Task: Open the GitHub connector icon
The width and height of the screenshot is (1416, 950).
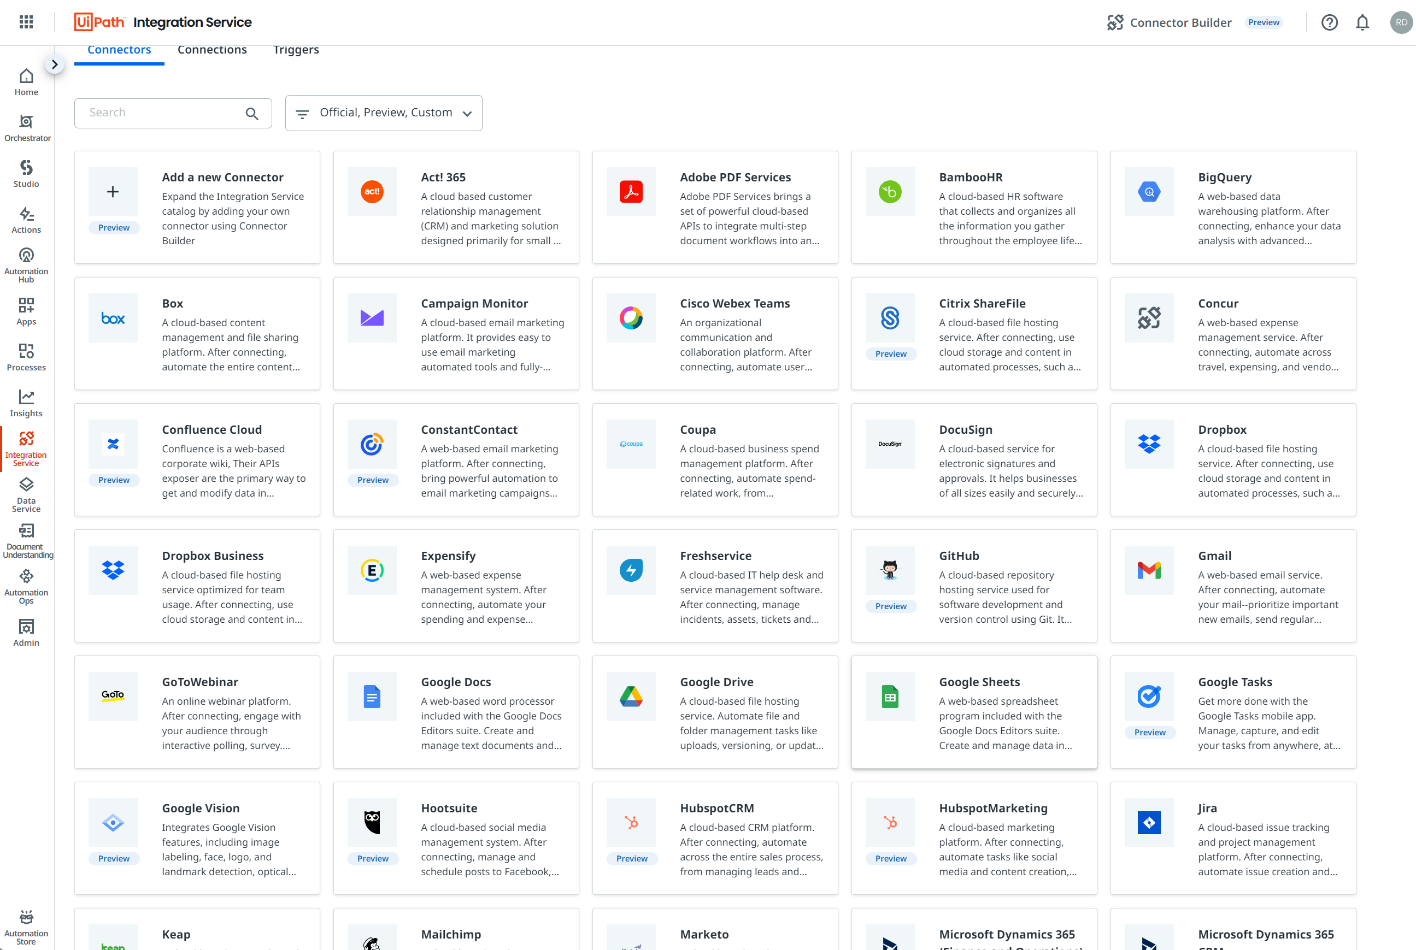Action: [x=890, y=570]
